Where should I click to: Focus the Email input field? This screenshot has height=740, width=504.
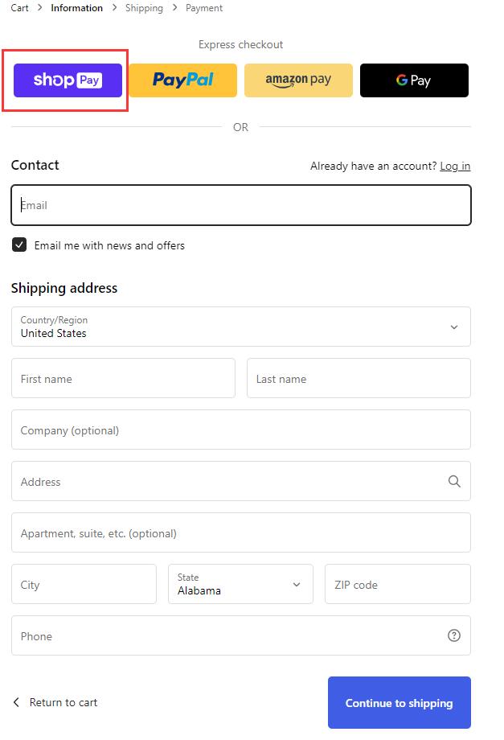[x=241, y=205]
